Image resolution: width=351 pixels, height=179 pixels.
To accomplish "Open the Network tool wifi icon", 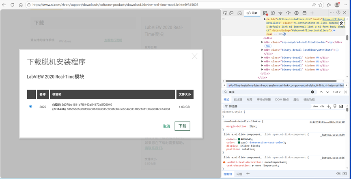I will tap(281, 13).
